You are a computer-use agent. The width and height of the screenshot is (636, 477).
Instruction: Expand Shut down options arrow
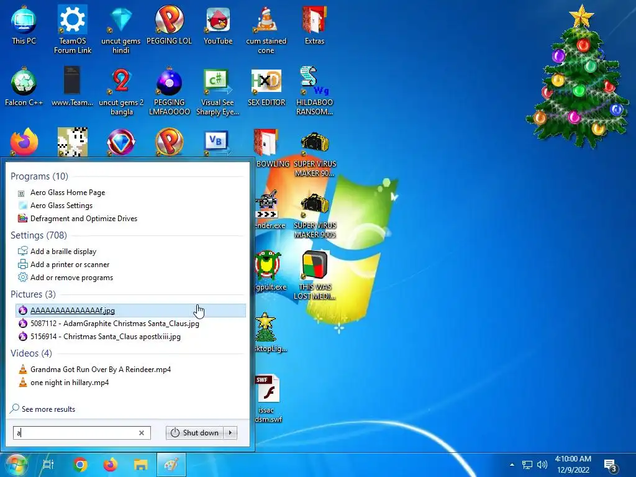230,433
